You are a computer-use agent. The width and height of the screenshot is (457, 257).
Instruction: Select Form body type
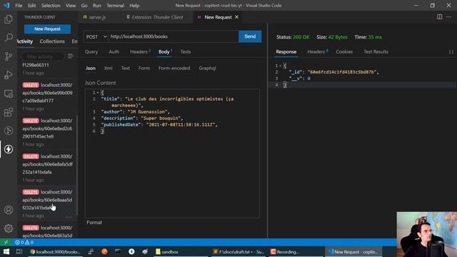pos(144,69)
